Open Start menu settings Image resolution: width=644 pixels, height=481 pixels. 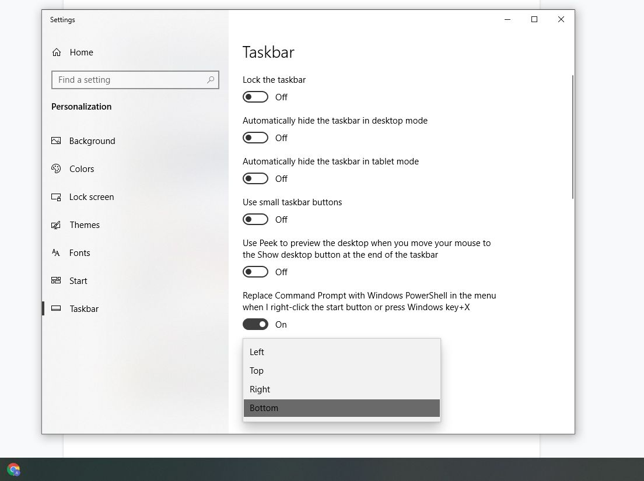coord(78,280)
